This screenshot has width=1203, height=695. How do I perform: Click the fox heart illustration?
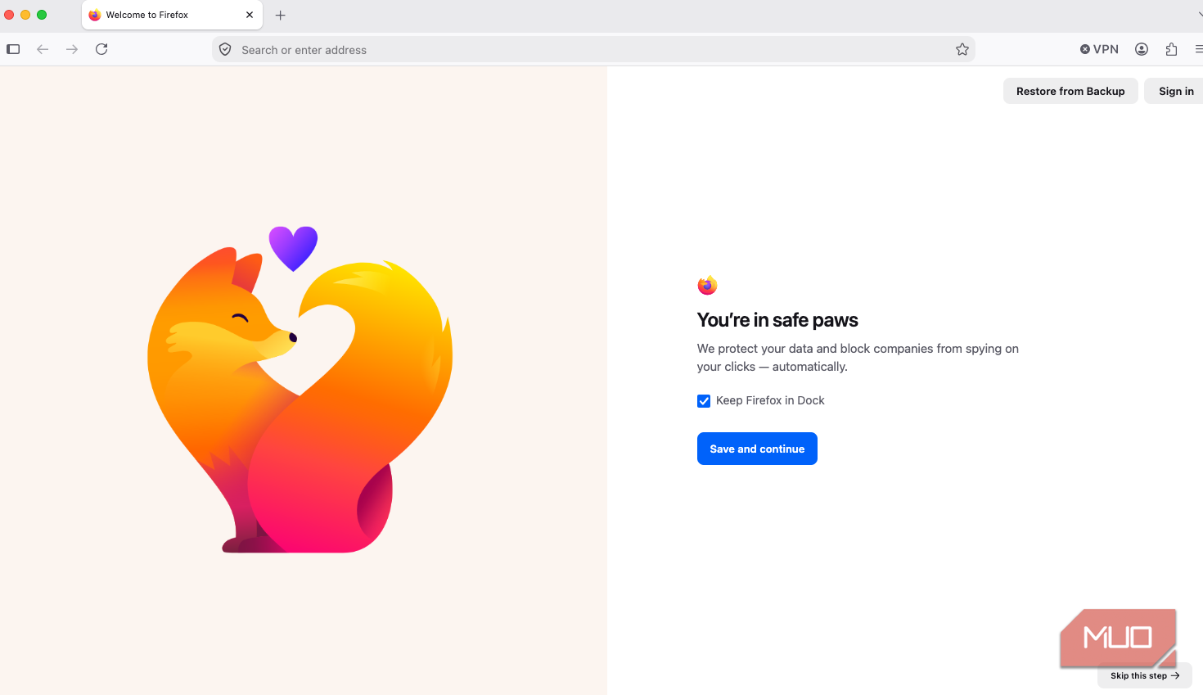tap(300, 390)
